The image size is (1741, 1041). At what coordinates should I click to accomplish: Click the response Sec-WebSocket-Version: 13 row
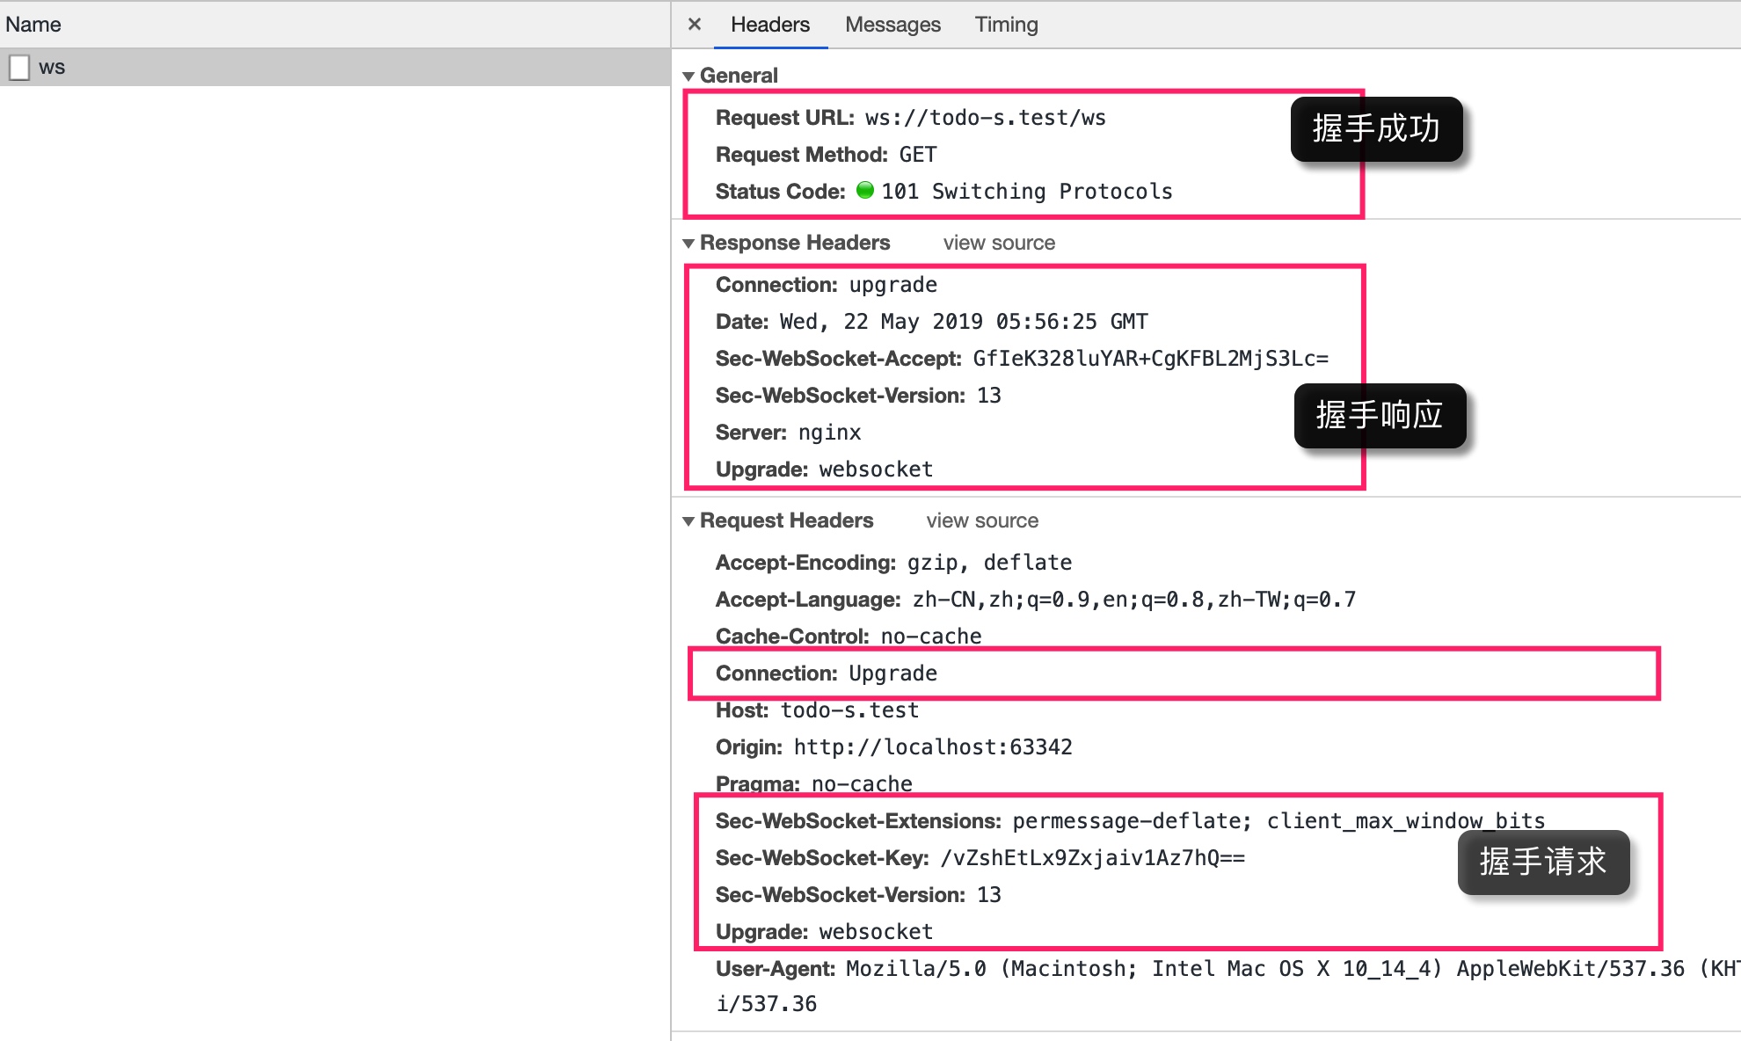(x=858, y=396)
